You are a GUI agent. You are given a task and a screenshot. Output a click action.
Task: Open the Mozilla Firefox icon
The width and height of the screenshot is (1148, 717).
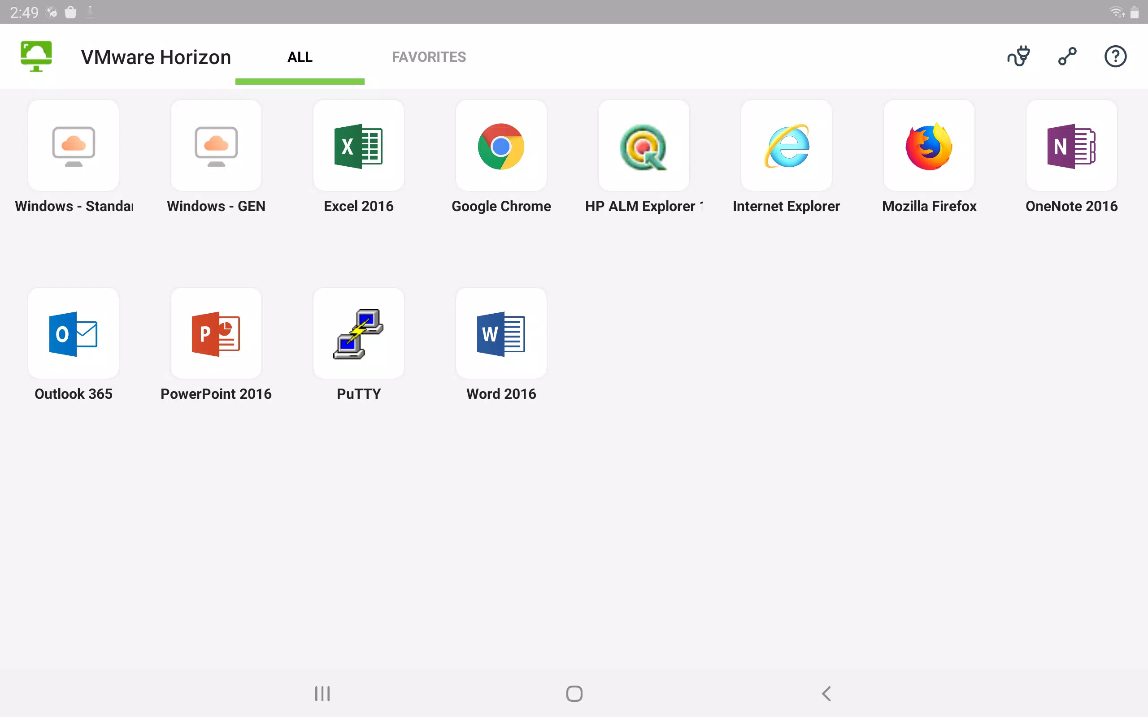(929, 146)
